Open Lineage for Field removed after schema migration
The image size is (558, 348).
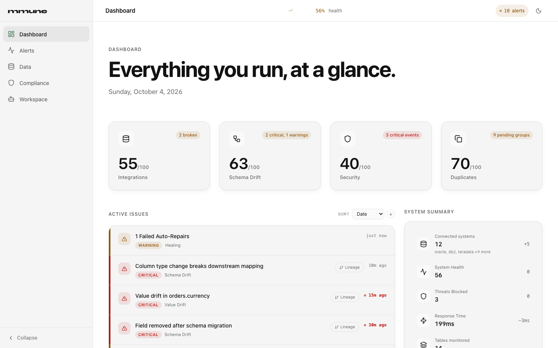point(345,327)
